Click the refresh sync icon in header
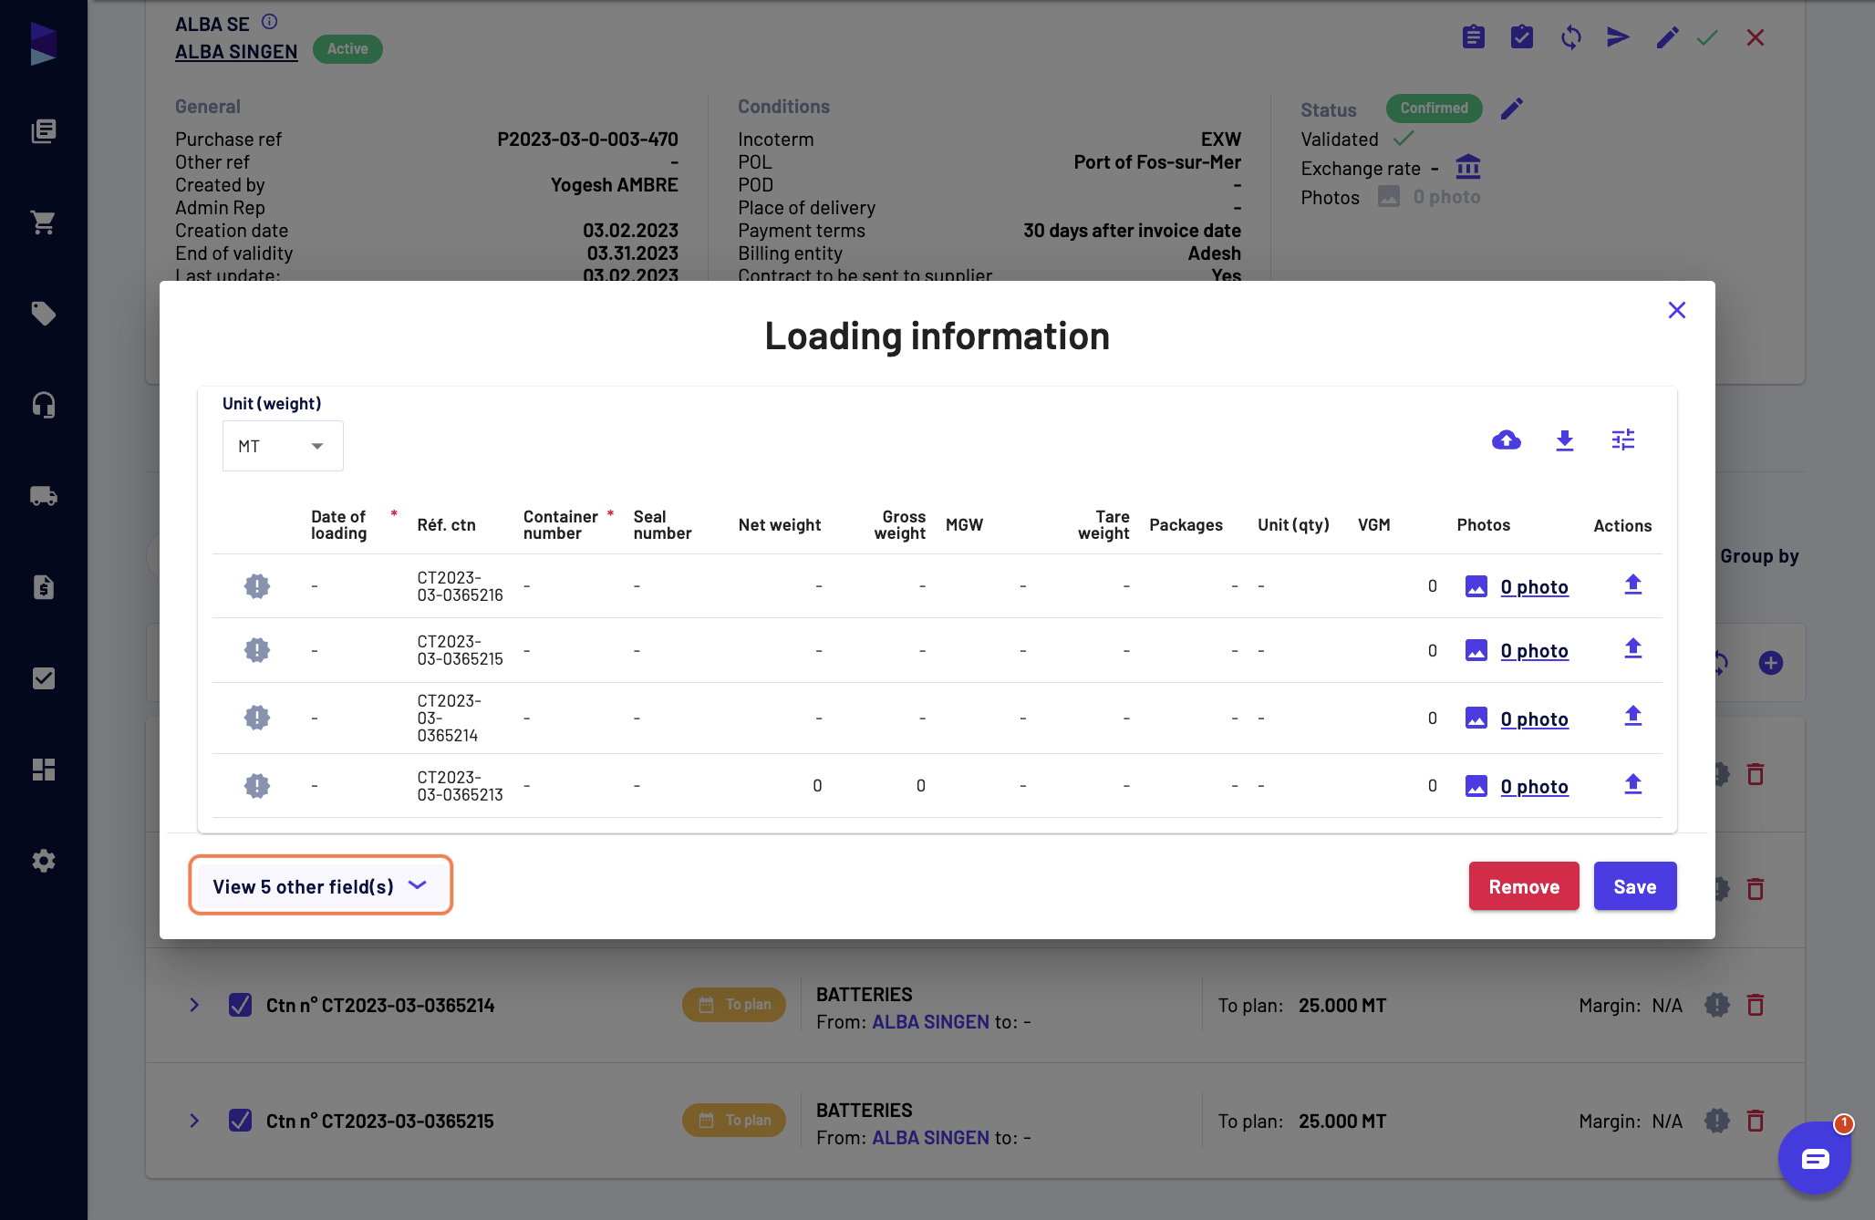The width and height of the screenshot is (1875, 1220). (x=1570, y=37)
